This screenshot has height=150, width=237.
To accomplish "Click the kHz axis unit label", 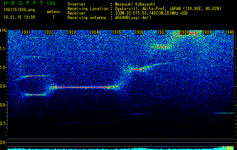I will coord(3,30).
